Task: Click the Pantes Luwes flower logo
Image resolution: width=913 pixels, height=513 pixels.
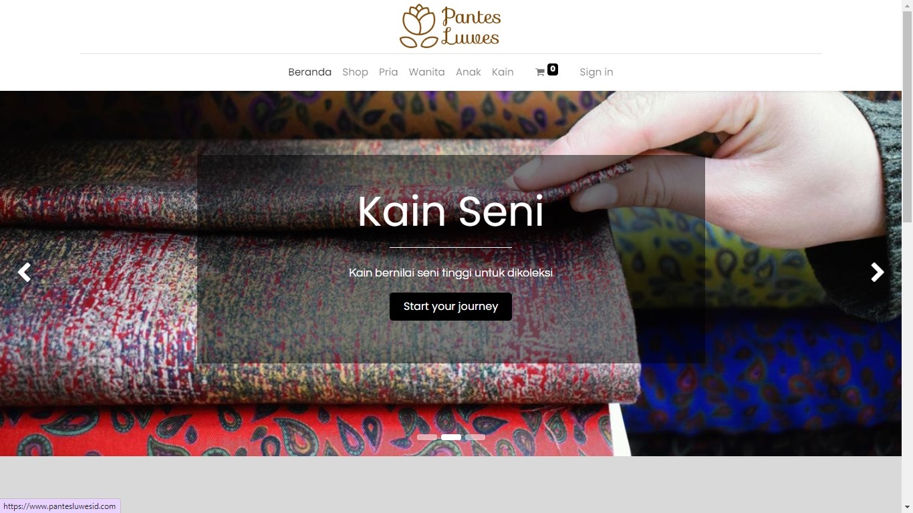Action: click(450, 26)
